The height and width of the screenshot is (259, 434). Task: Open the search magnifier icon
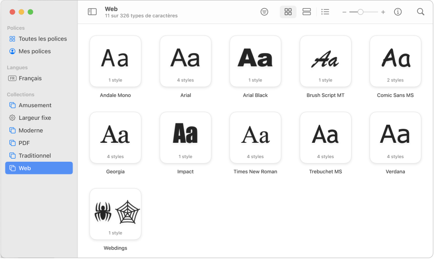(x=420, y=12)
